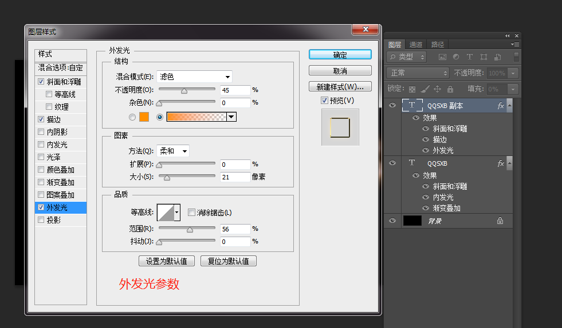Switch to 通道 tab
Image resolution: width=562 pixels, height=328 pixels.
pyautogui.click(x=416, y=45)
